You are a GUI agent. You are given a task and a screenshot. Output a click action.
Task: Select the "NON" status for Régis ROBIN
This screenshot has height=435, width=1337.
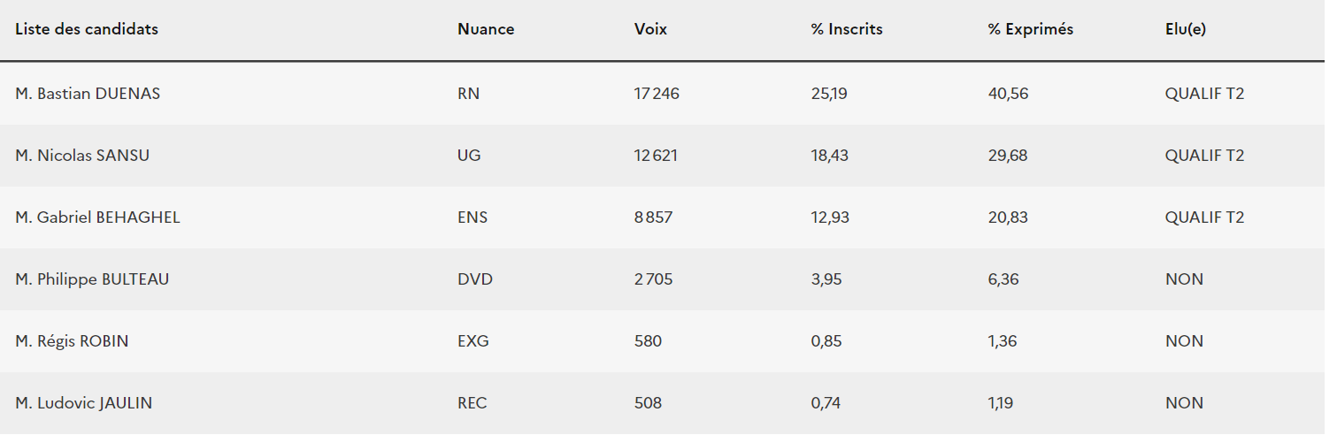click(x=1184, y=340)
